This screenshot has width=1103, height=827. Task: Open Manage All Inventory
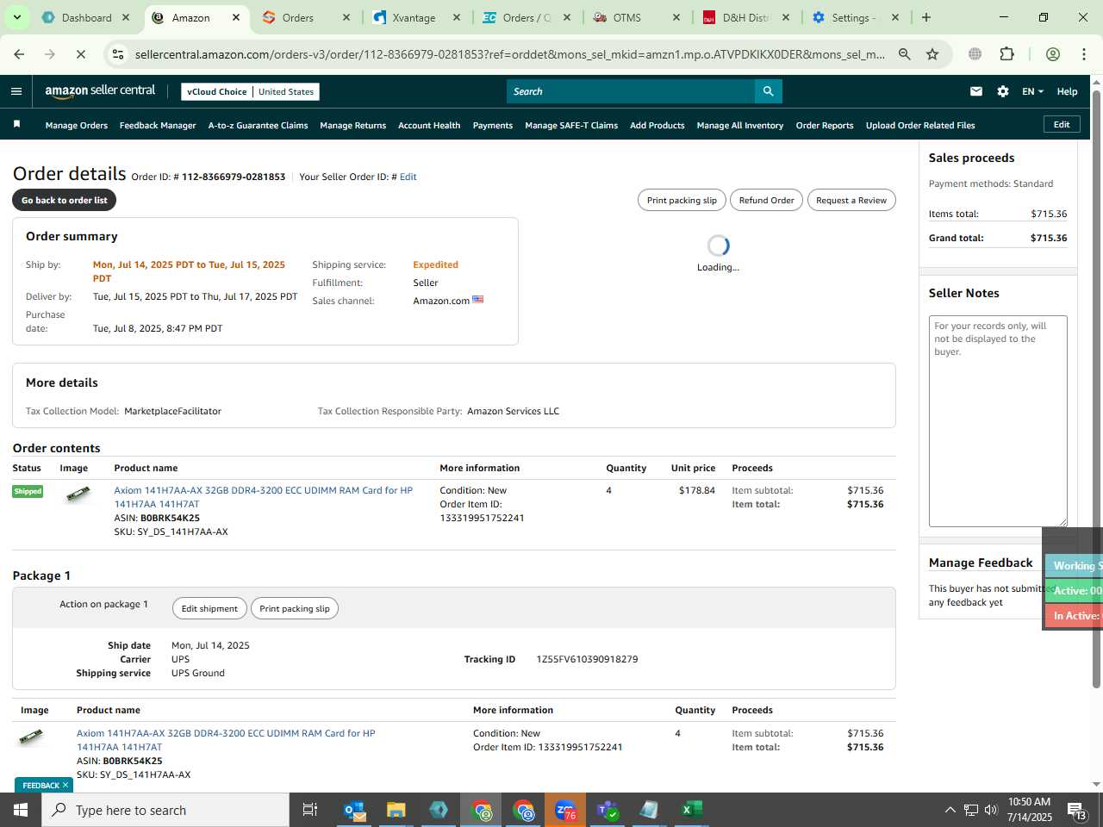click(740, 126)
